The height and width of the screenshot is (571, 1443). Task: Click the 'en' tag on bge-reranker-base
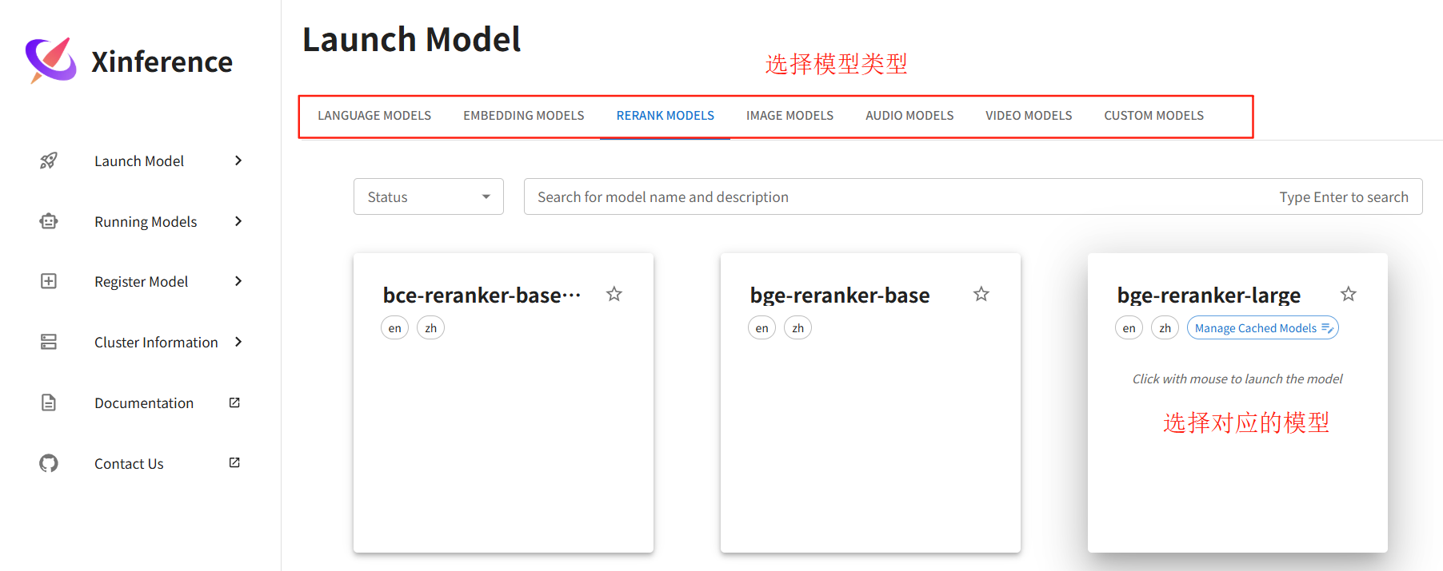tap(761, 328)
